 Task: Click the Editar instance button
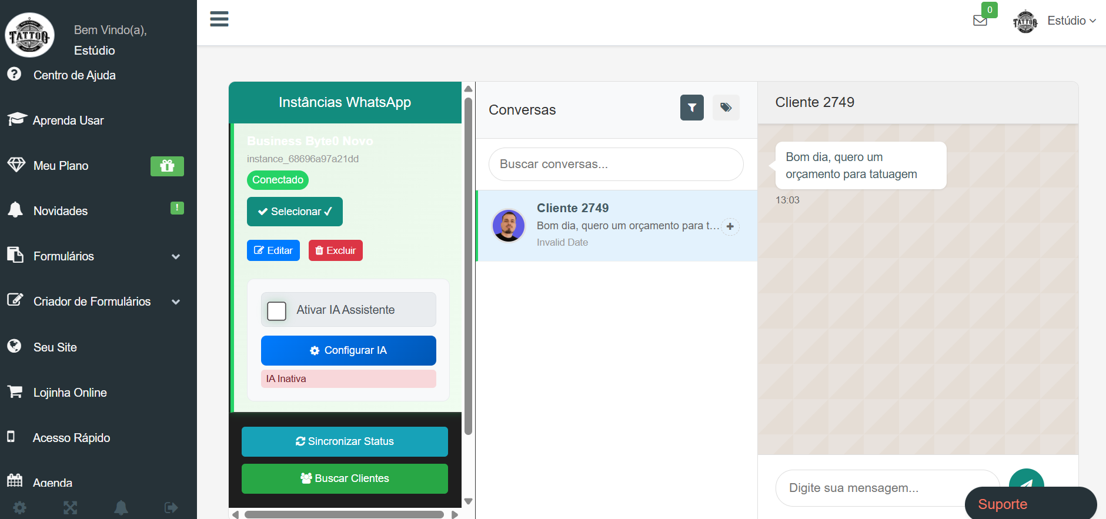tap(273, 250)
